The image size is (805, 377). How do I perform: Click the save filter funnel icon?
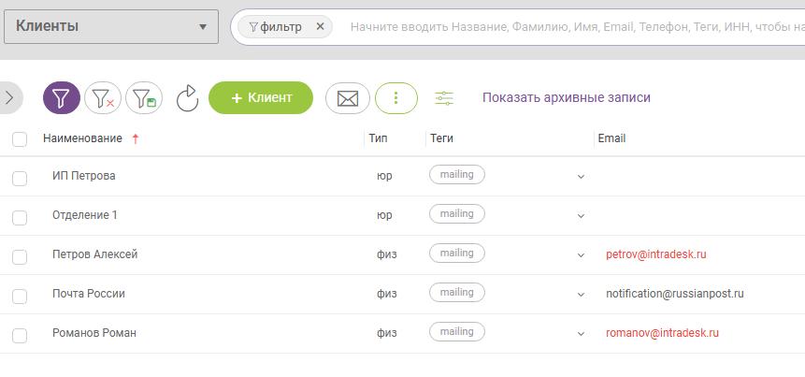coord(144,97)
